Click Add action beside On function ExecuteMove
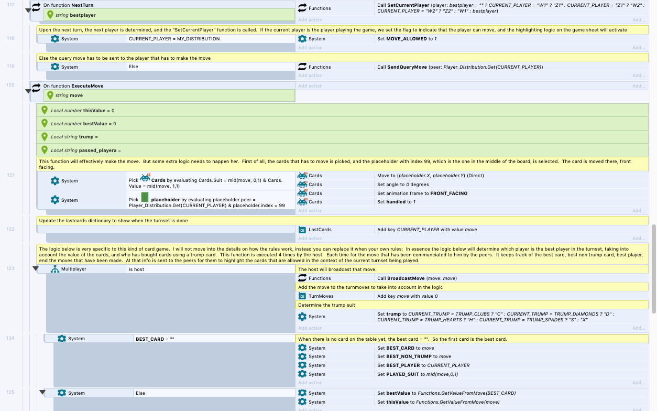 click(310, 86)
